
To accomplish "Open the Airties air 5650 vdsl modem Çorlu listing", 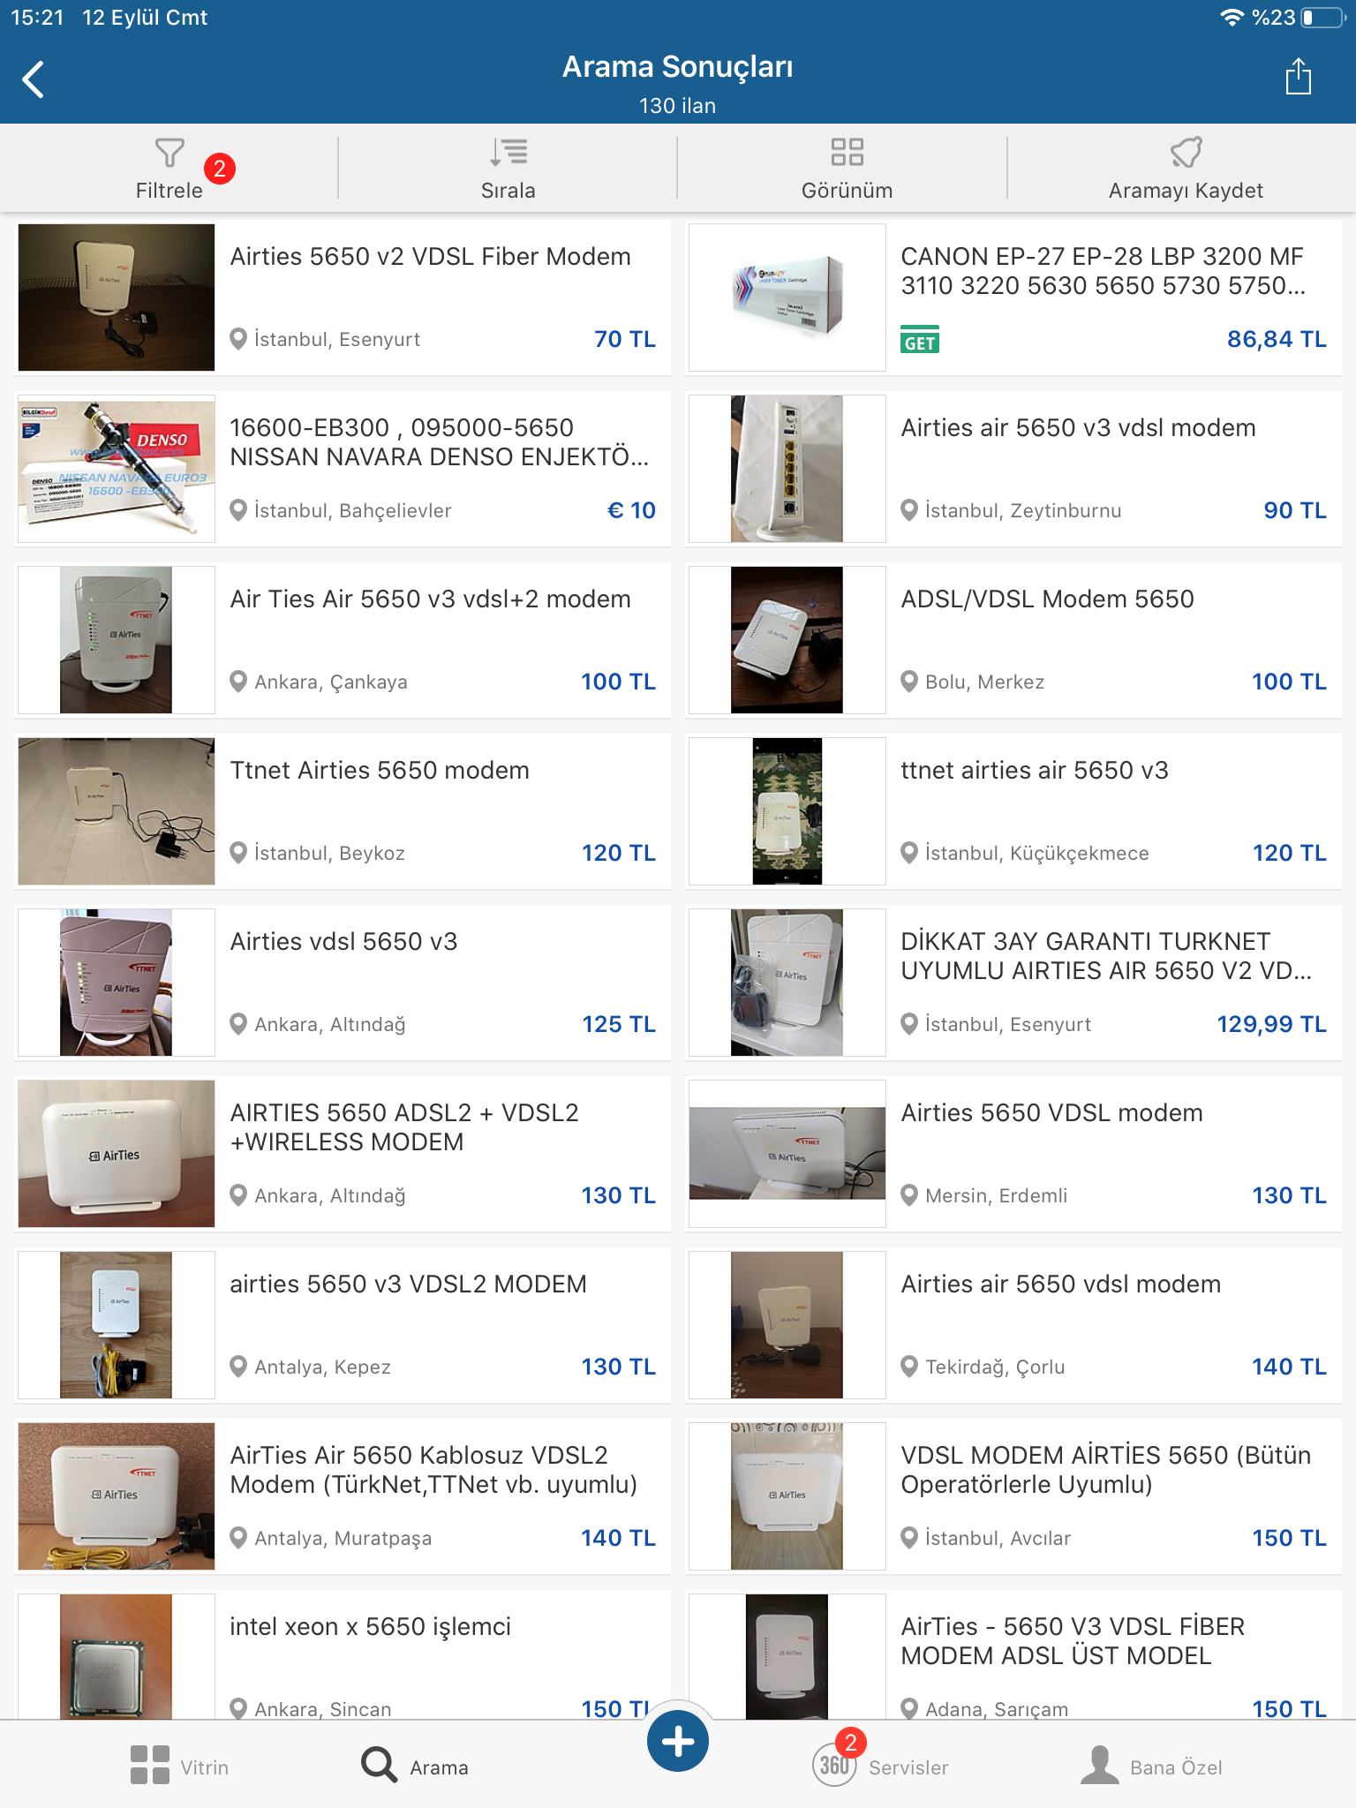I will pyautogui.click(x=1013, y=1325).
